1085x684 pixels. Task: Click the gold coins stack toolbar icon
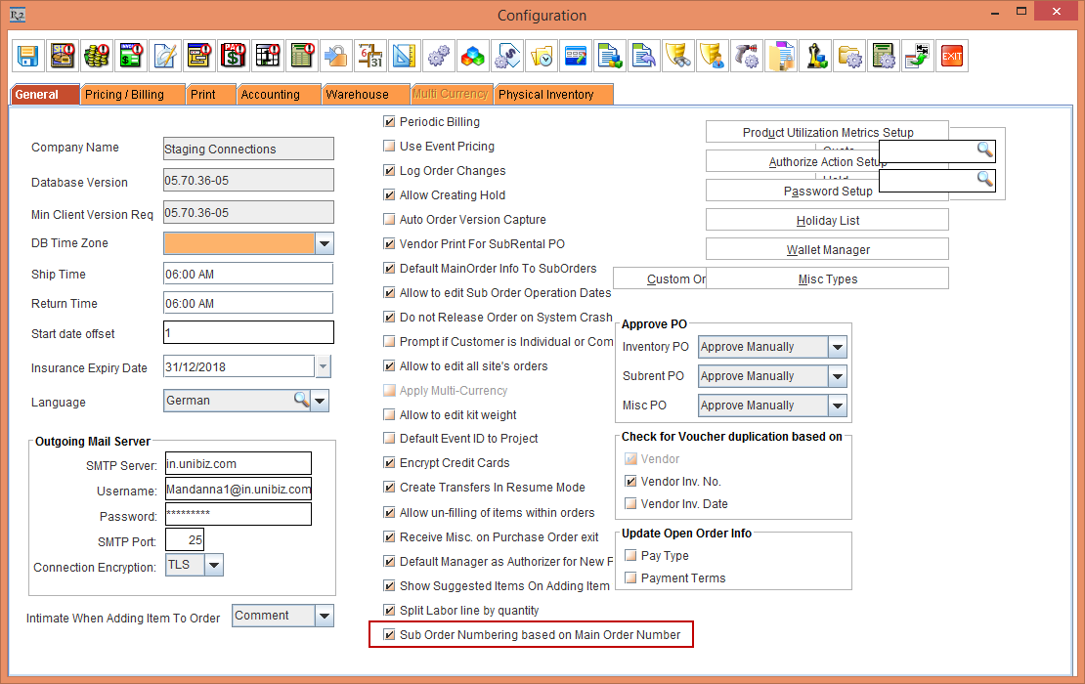(x=95, y=56)
